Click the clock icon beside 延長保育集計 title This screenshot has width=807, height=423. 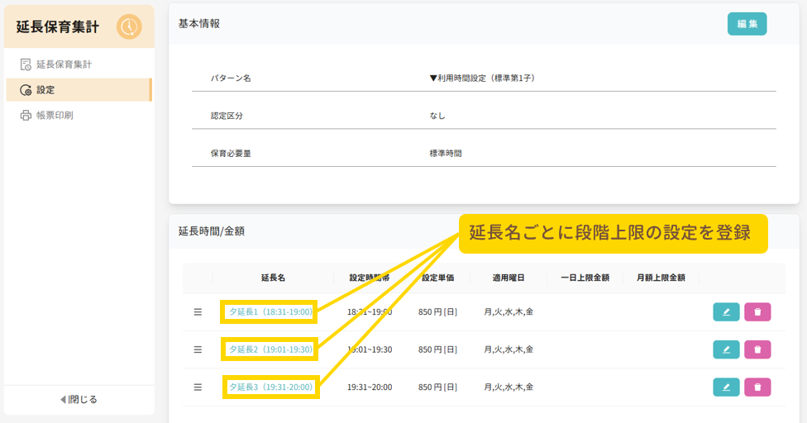129,26
